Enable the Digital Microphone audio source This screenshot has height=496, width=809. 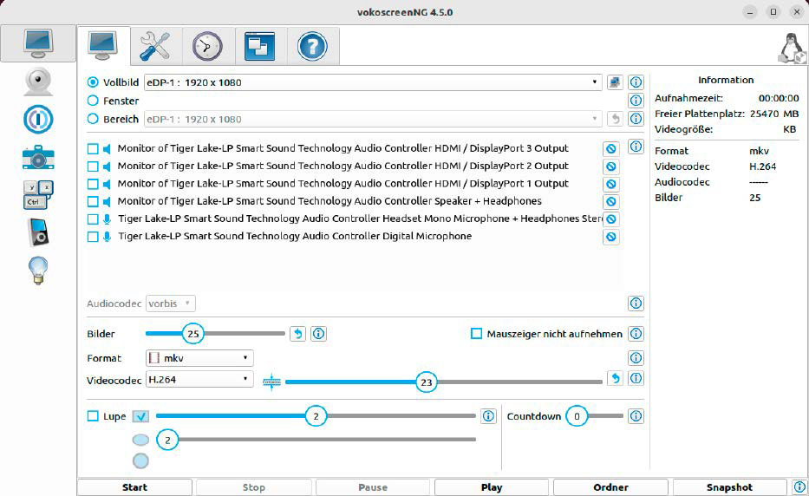coord(94,237)
